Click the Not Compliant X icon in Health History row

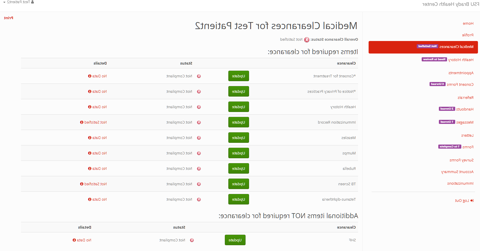(x=199, y=107)
